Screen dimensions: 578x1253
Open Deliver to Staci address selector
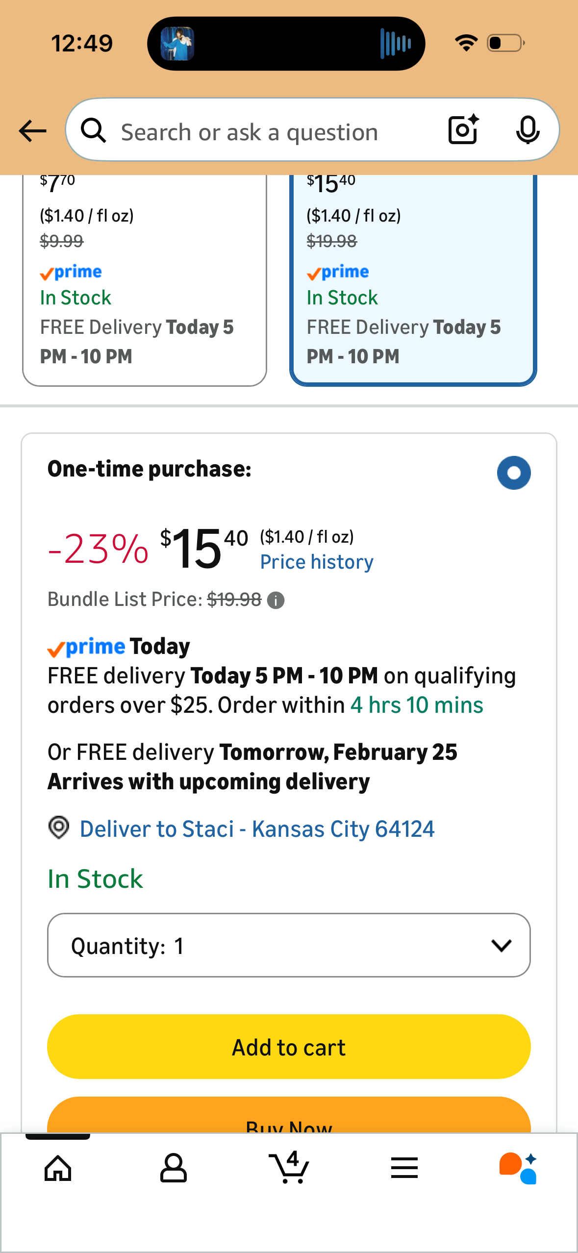coord(257,829)
